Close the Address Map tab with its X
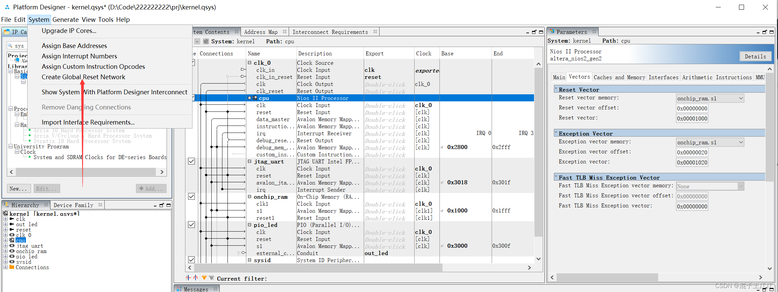This screenshot has width=778, height=292. click(x=285, y=32)
